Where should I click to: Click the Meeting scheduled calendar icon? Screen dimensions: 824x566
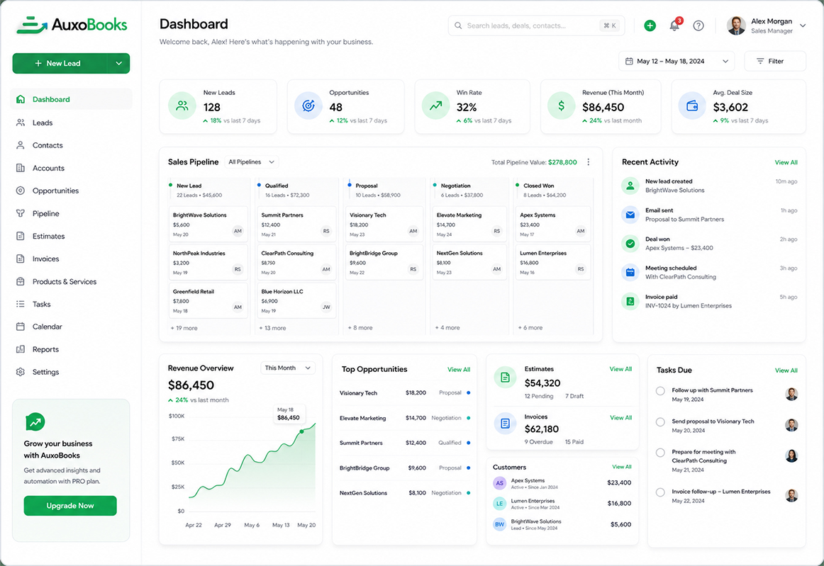tap(630, 272)
